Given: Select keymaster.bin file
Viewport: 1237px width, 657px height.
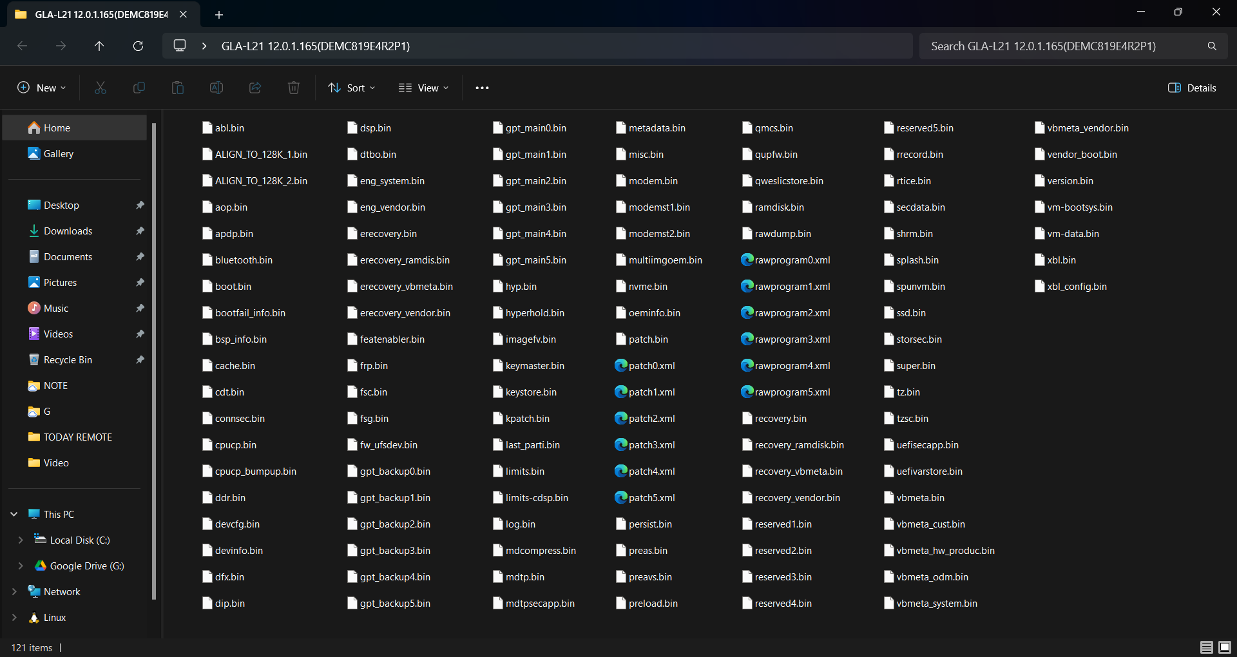Looking at the screenshot, I should click(x=528, y=366).
